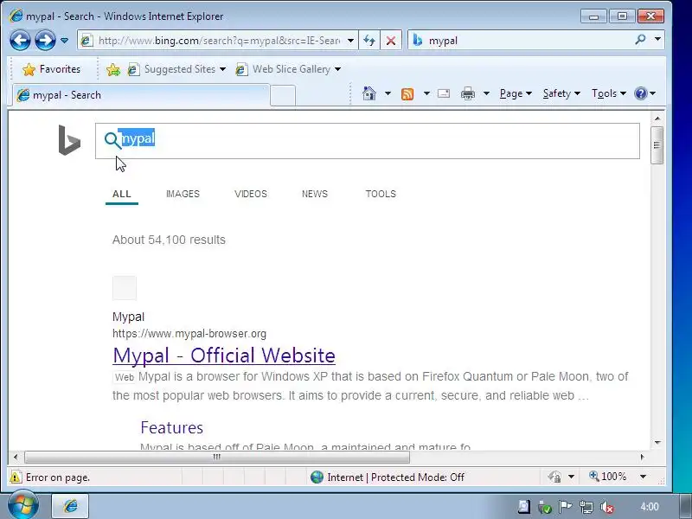Open the Safety menu

pos(561,93)
